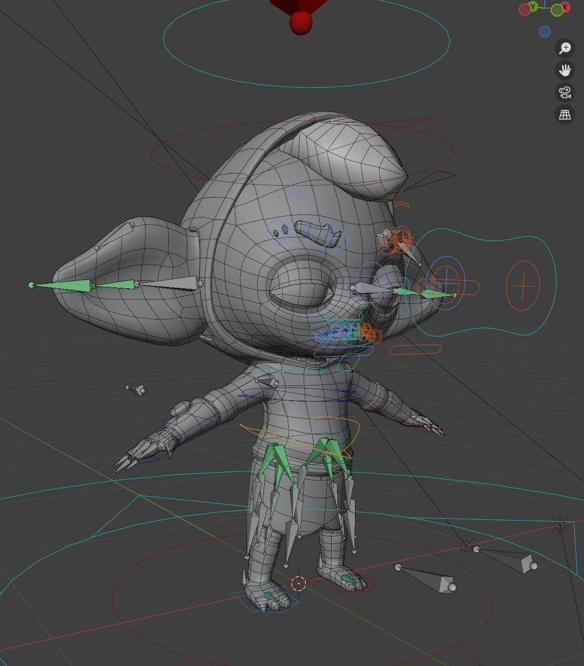Click the 3D cursor between the feet
The height and width of the screenshot is (666, 584).
coord(298,583)
